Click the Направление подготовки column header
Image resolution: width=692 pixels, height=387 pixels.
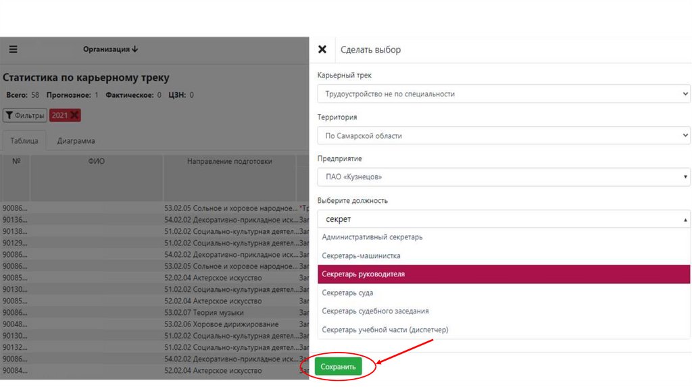(x=230, y=162)
